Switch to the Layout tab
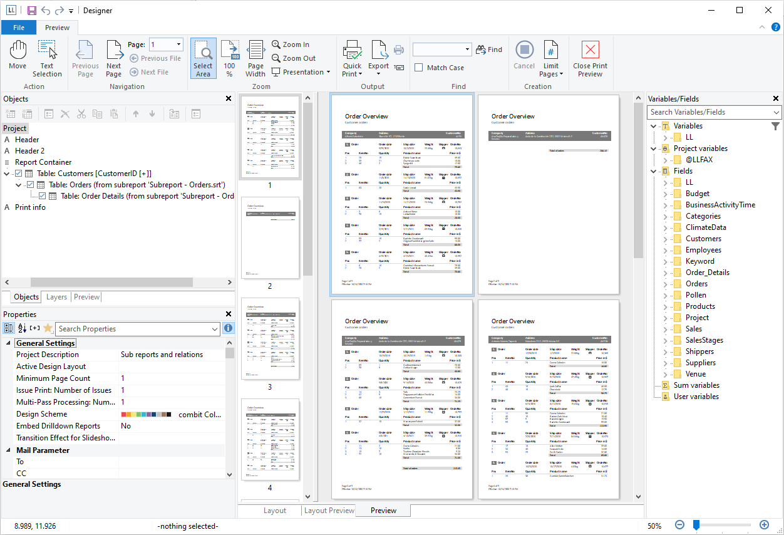784x535 pixels. (x=274, y=511)
